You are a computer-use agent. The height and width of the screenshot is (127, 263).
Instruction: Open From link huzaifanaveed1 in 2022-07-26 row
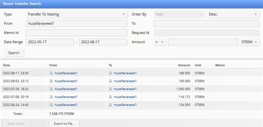click(x=66, y=89)
